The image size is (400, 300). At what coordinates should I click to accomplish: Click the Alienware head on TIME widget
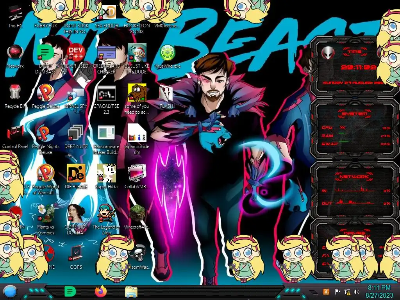[x=328, y=53]
